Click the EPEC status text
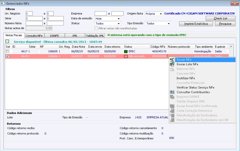Screen dimensions: 240x151 tap(132, 51)
